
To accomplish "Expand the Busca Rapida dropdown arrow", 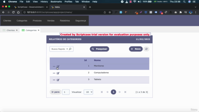I will [67, 49].
